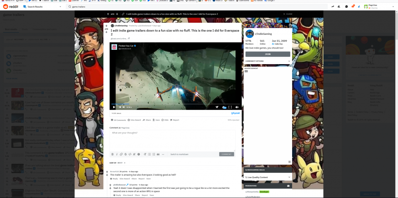Submit with the COMMENT button
This screenshot has width=398, height=198.
[x=226, y=154]
